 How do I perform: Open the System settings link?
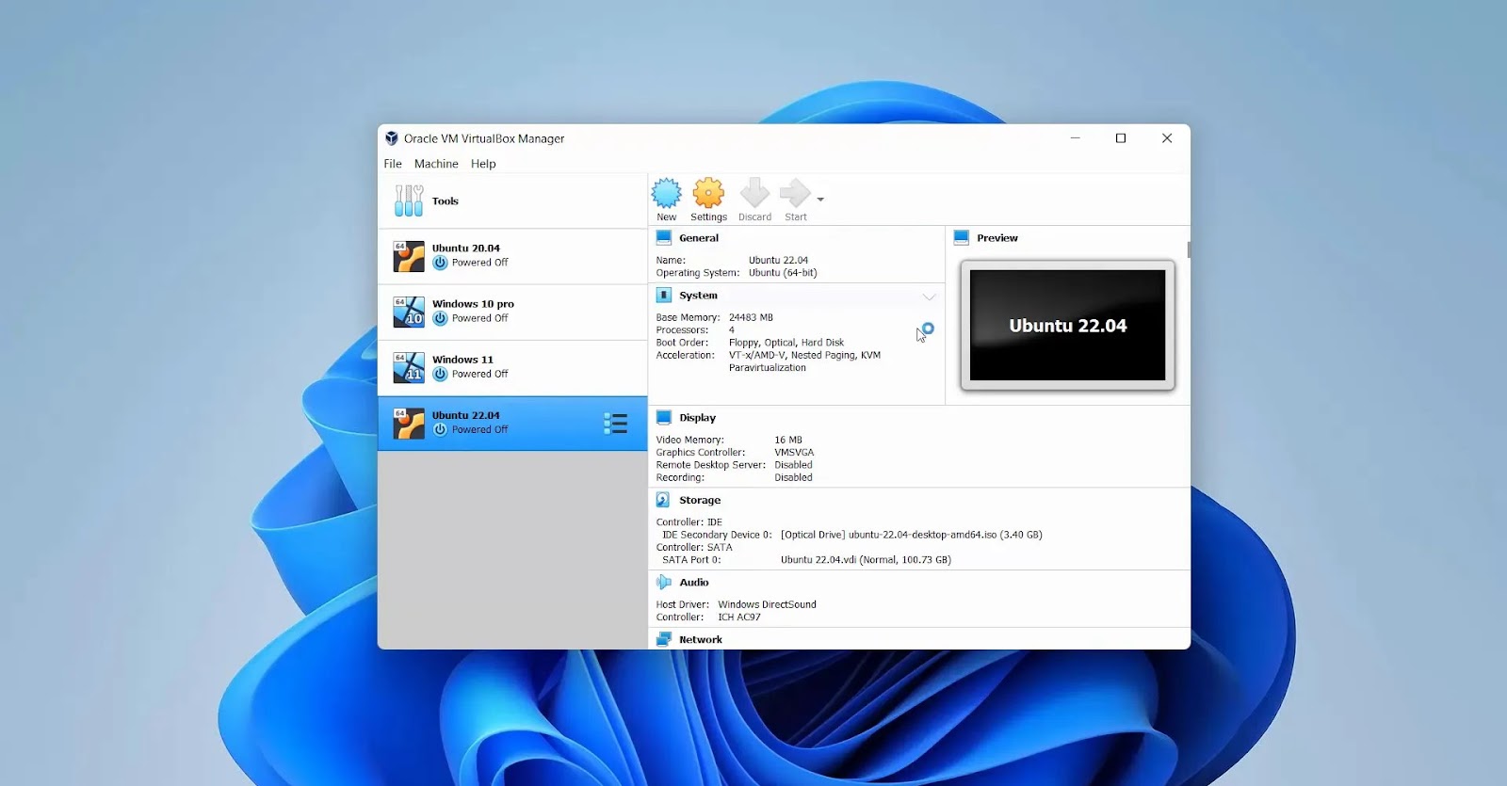pyautogui.click(x=698, y=296)
